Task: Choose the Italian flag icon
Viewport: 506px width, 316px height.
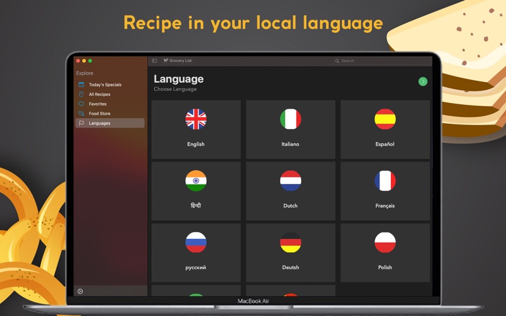Action: [290, 119]
